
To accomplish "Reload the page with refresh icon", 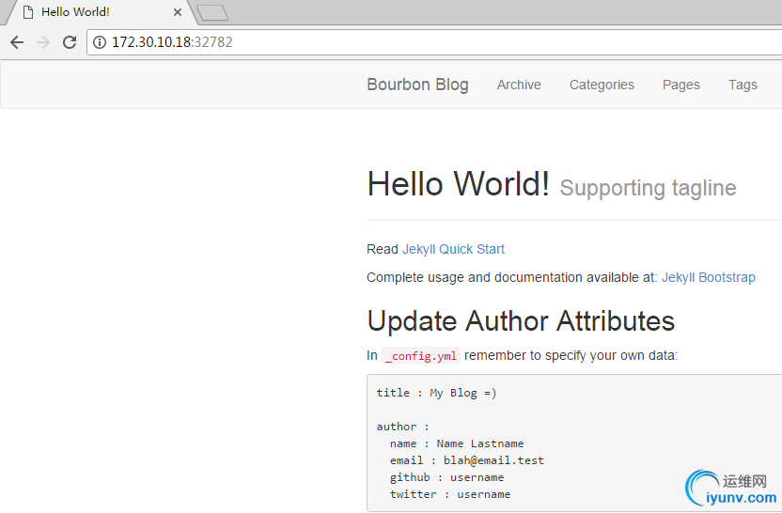I will pyautogui.click(x=70, y=42).
